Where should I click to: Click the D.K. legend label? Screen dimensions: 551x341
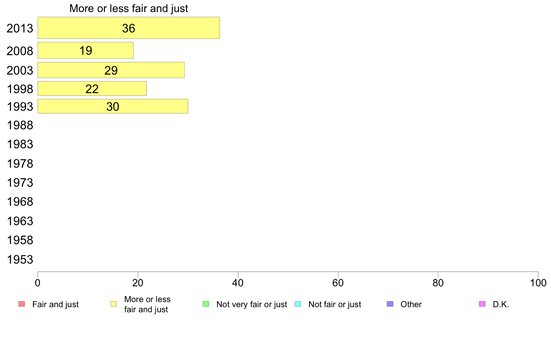coord(501,304)
